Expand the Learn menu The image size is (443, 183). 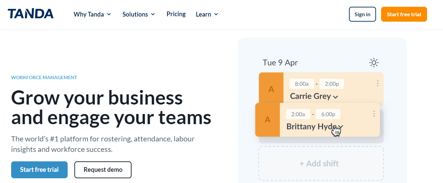point(207,14)
